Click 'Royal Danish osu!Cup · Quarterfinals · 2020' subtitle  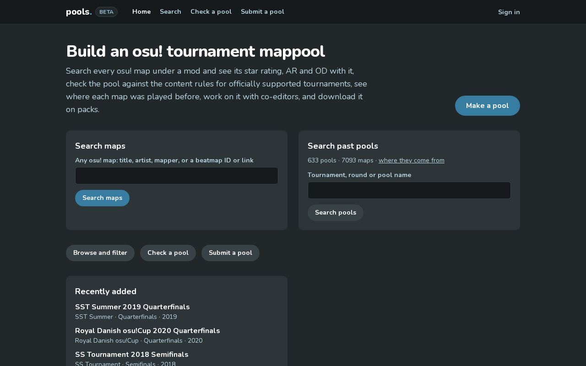pyautogui.click(x=139, y=340)
